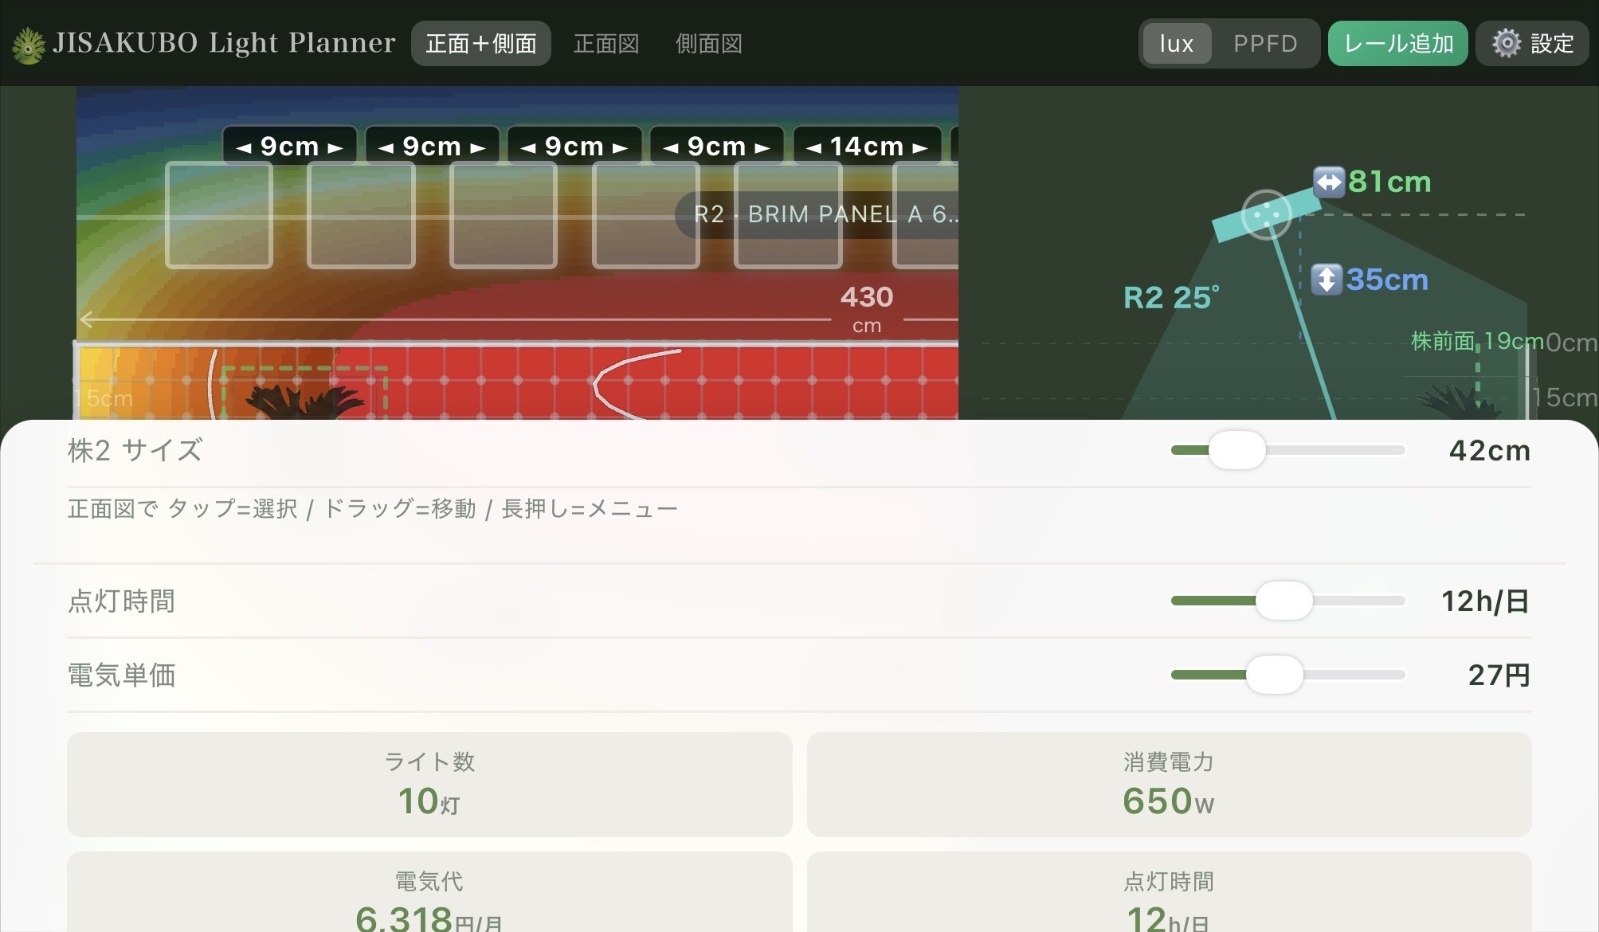Click the 点灯時間 12h/日 slider handle
This screenshot has width=1599, height=932.
click(1283, 601)
